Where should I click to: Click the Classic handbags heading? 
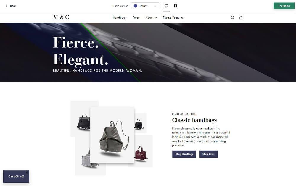pyautogui.click(x=194, y=120)
